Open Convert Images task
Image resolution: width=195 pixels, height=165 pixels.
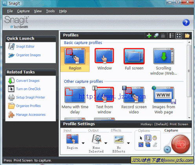(27, 81)
